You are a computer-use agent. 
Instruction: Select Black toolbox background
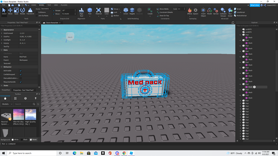[x=24, y=140]
